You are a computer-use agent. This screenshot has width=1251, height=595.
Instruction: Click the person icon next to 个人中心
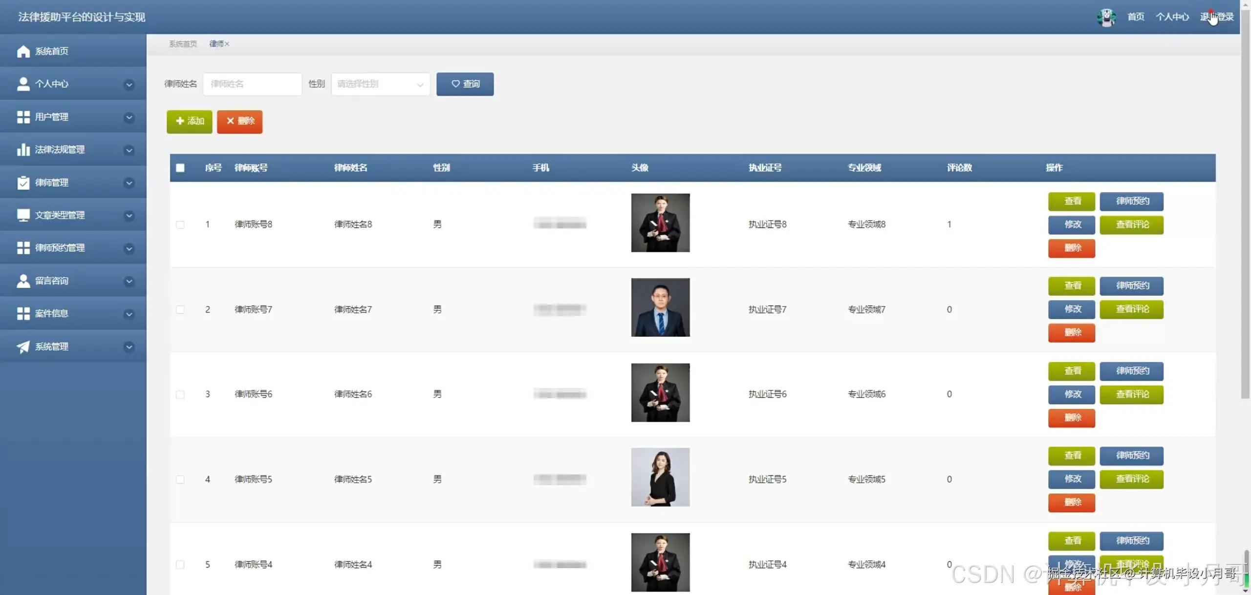(x=23, y=84)
